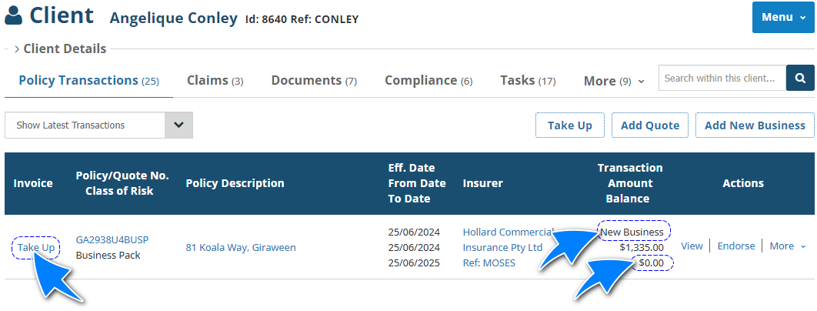Open policy number GA2938U4BUSP link

pos(112,239)
